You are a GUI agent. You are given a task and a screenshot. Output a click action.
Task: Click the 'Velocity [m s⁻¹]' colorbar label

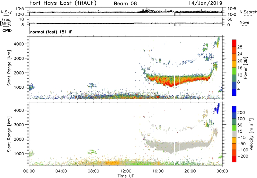pos(251,134)
